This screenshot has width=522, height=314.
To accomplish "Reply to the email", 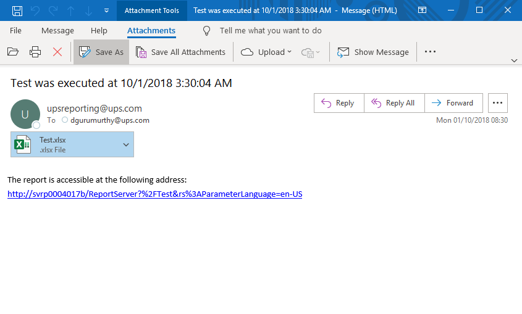I will 339,103.
